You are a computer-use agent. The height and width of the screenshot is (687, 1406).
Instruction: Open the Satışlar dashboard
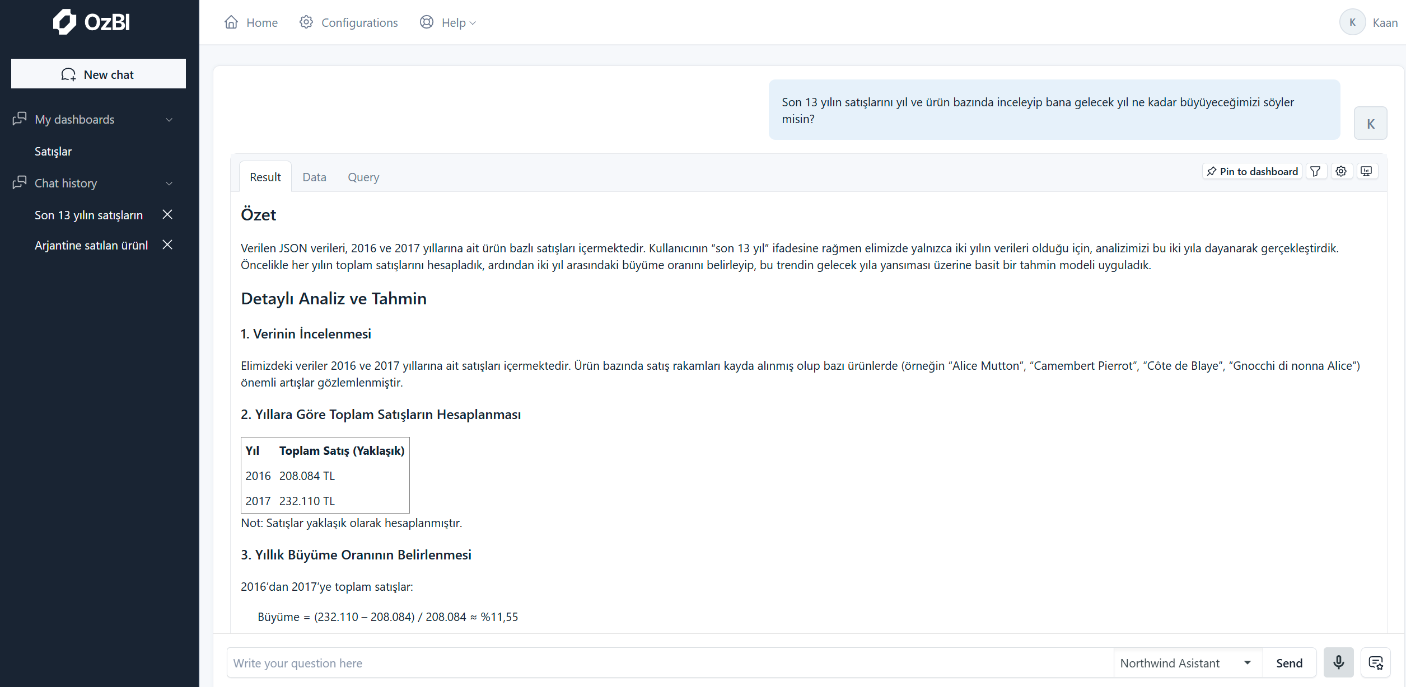(53, 151)
